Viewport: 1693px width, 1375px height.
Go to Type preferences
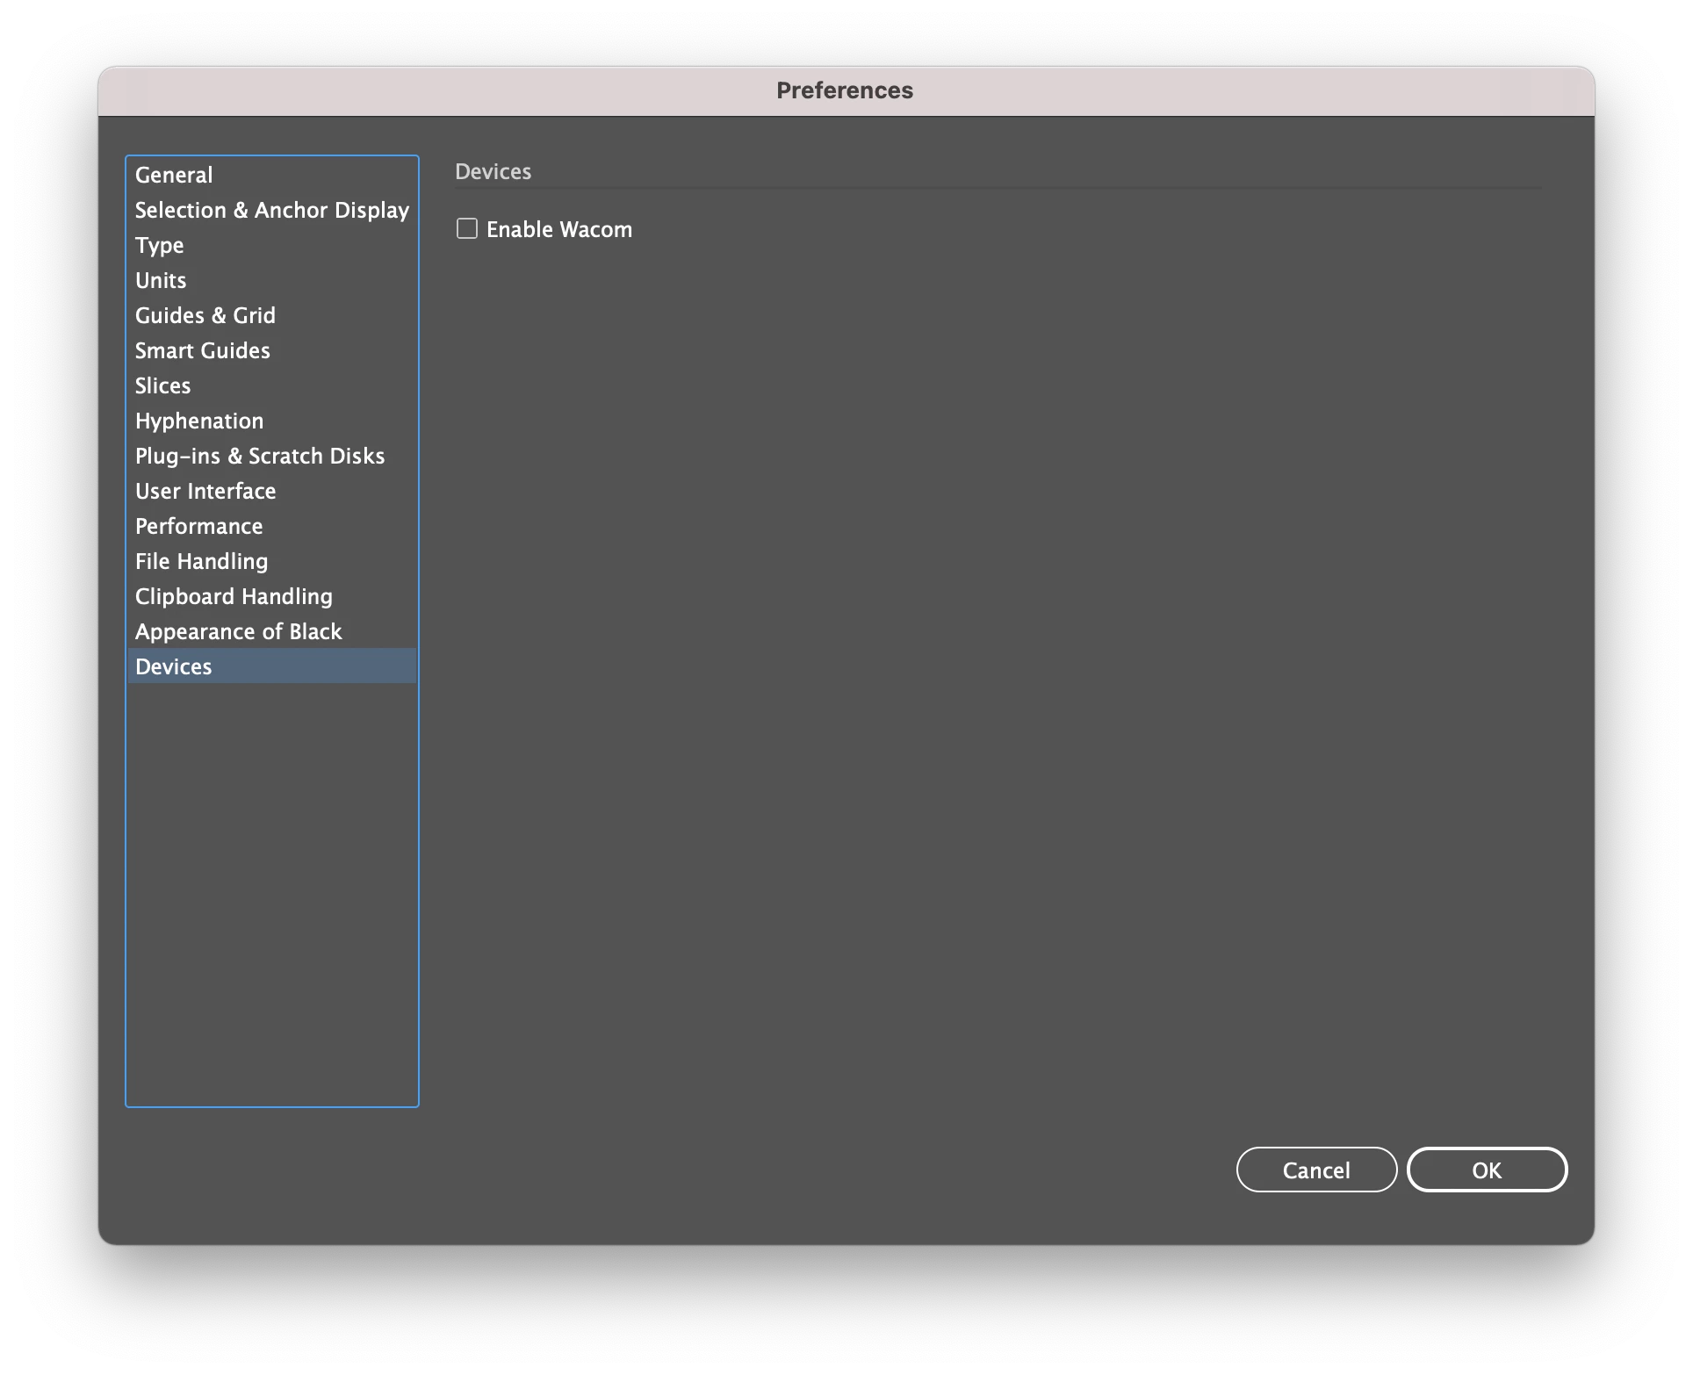pos(159,245)
